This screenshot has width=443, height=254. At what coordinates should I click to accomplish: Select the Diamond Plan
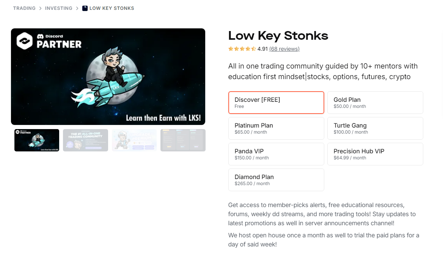(x=276, y=179)
